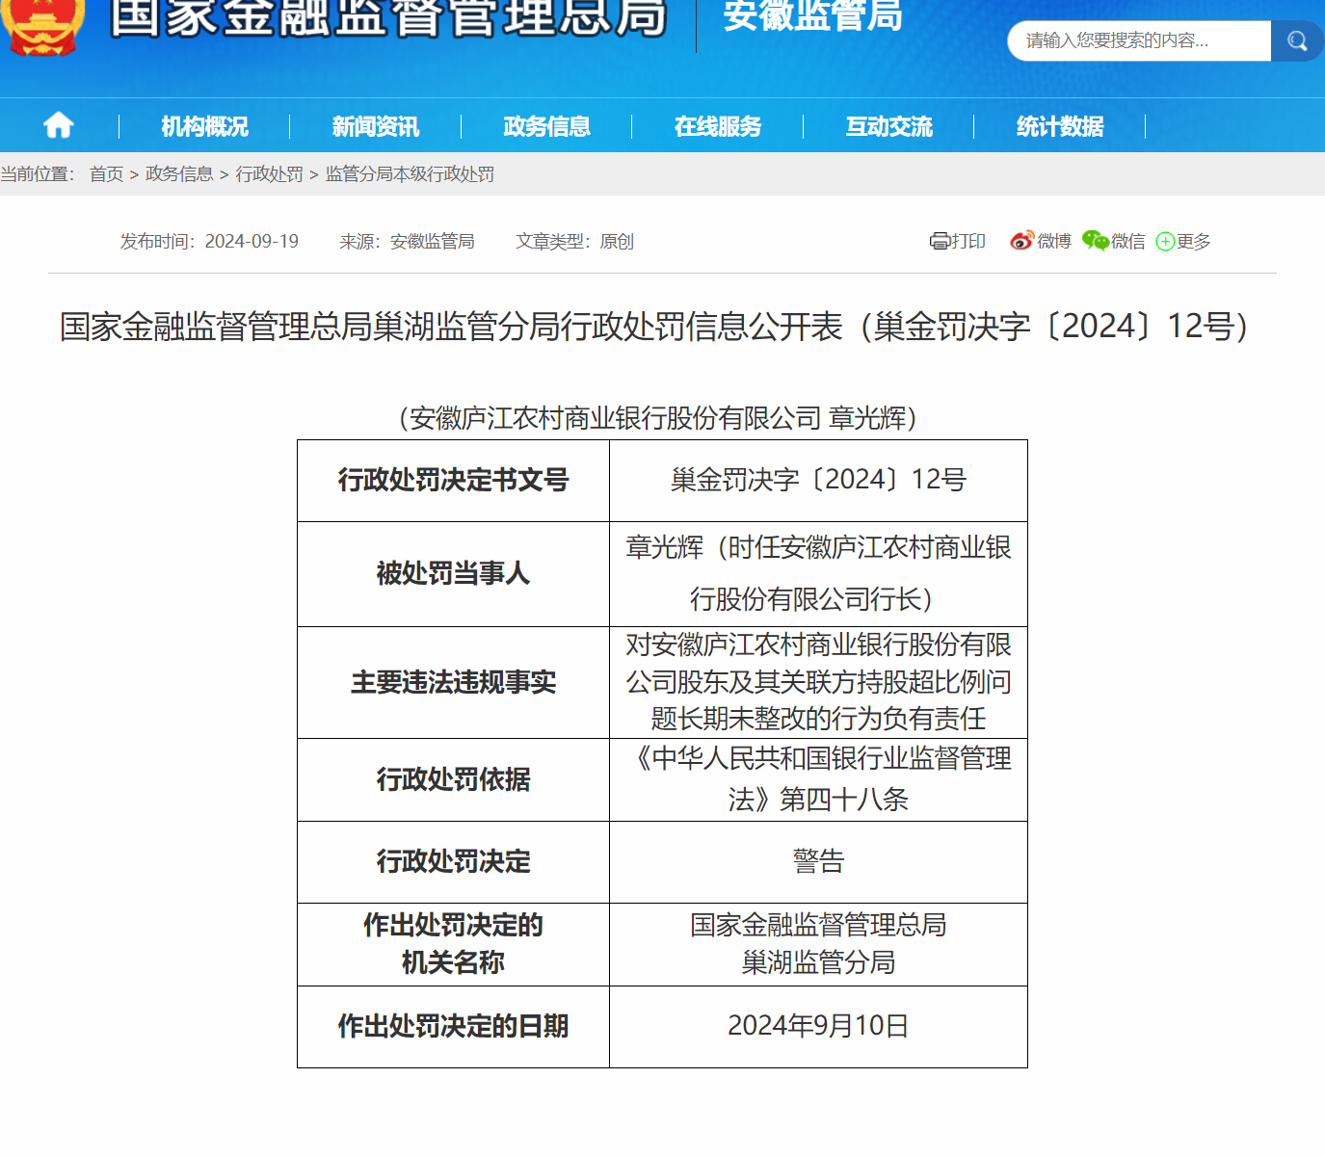Image resolution: width=1325 pixels, height=1157 pixels.
Task: Click 行政处罚决定 table cell
Action: tap(453, 861)
